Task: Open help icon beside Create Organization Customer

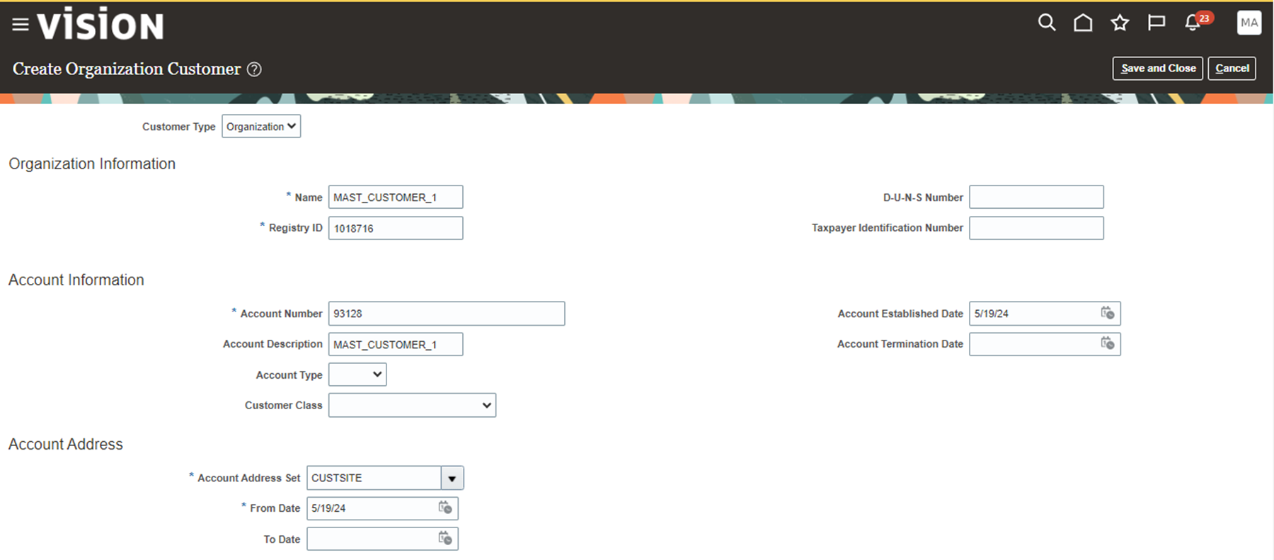Action: tap(254, 69)
